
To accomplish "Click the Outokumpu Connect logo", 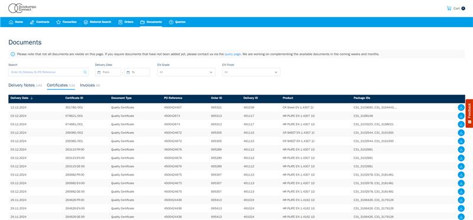I will pos(22,8).
